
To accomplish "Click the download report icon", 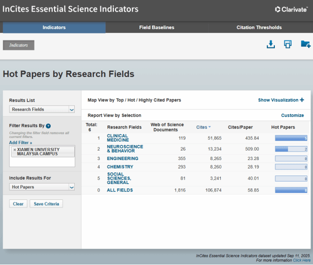I will 271,44.
